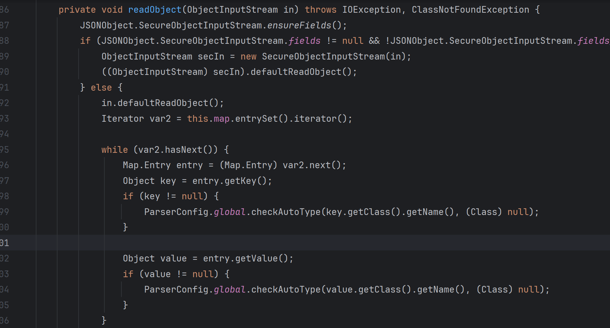Click the entrySet method call
The height and width of the screenshot is (328, 610).
tap(256, 119)
